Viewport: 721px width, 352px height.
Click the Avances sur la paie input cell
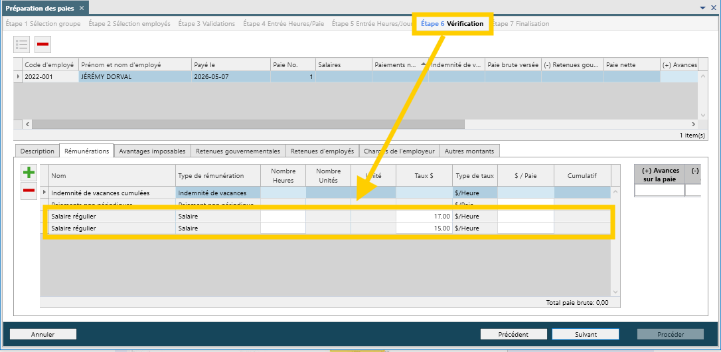coord(660,190)
